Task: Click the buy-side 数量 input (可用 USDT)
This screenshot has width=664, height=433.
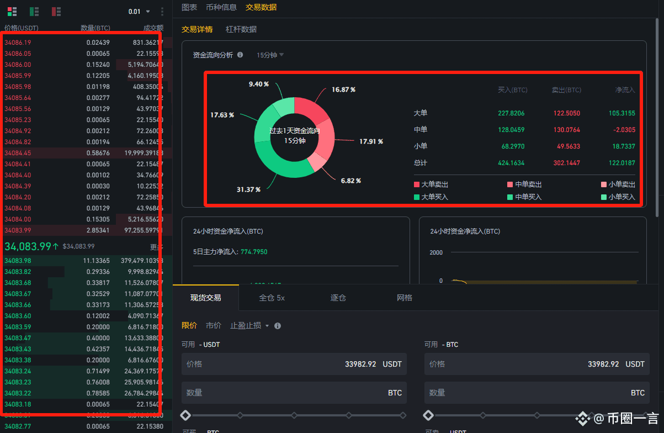Action: pos(294,393)
